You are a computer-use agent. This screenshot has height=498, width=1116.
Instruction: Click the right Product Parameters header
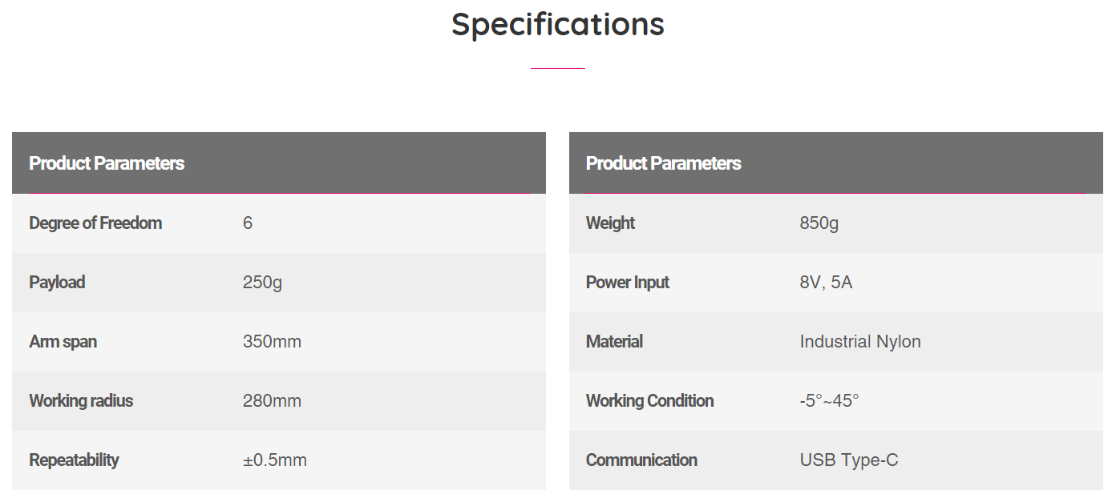pos(663,163)
